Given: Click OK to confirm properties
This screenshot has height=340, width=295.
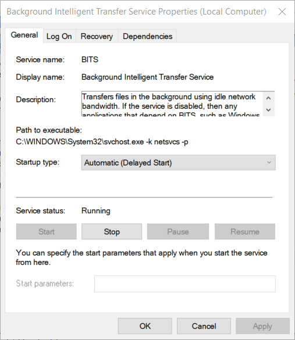Looking at the screenshot, I should tap(145, 326).
